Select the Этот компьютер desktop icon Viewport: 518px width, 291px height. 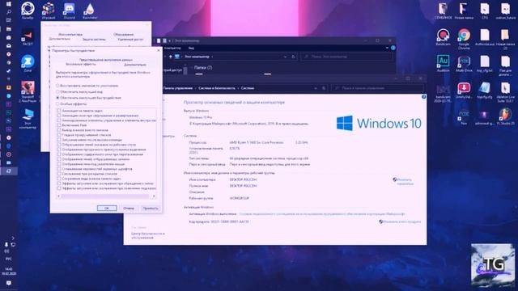28,119
